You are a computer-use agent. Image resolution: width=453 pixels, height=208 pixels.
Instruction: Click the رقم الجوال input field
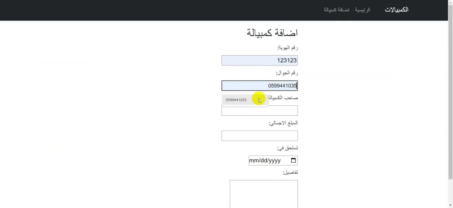point(260,85)
